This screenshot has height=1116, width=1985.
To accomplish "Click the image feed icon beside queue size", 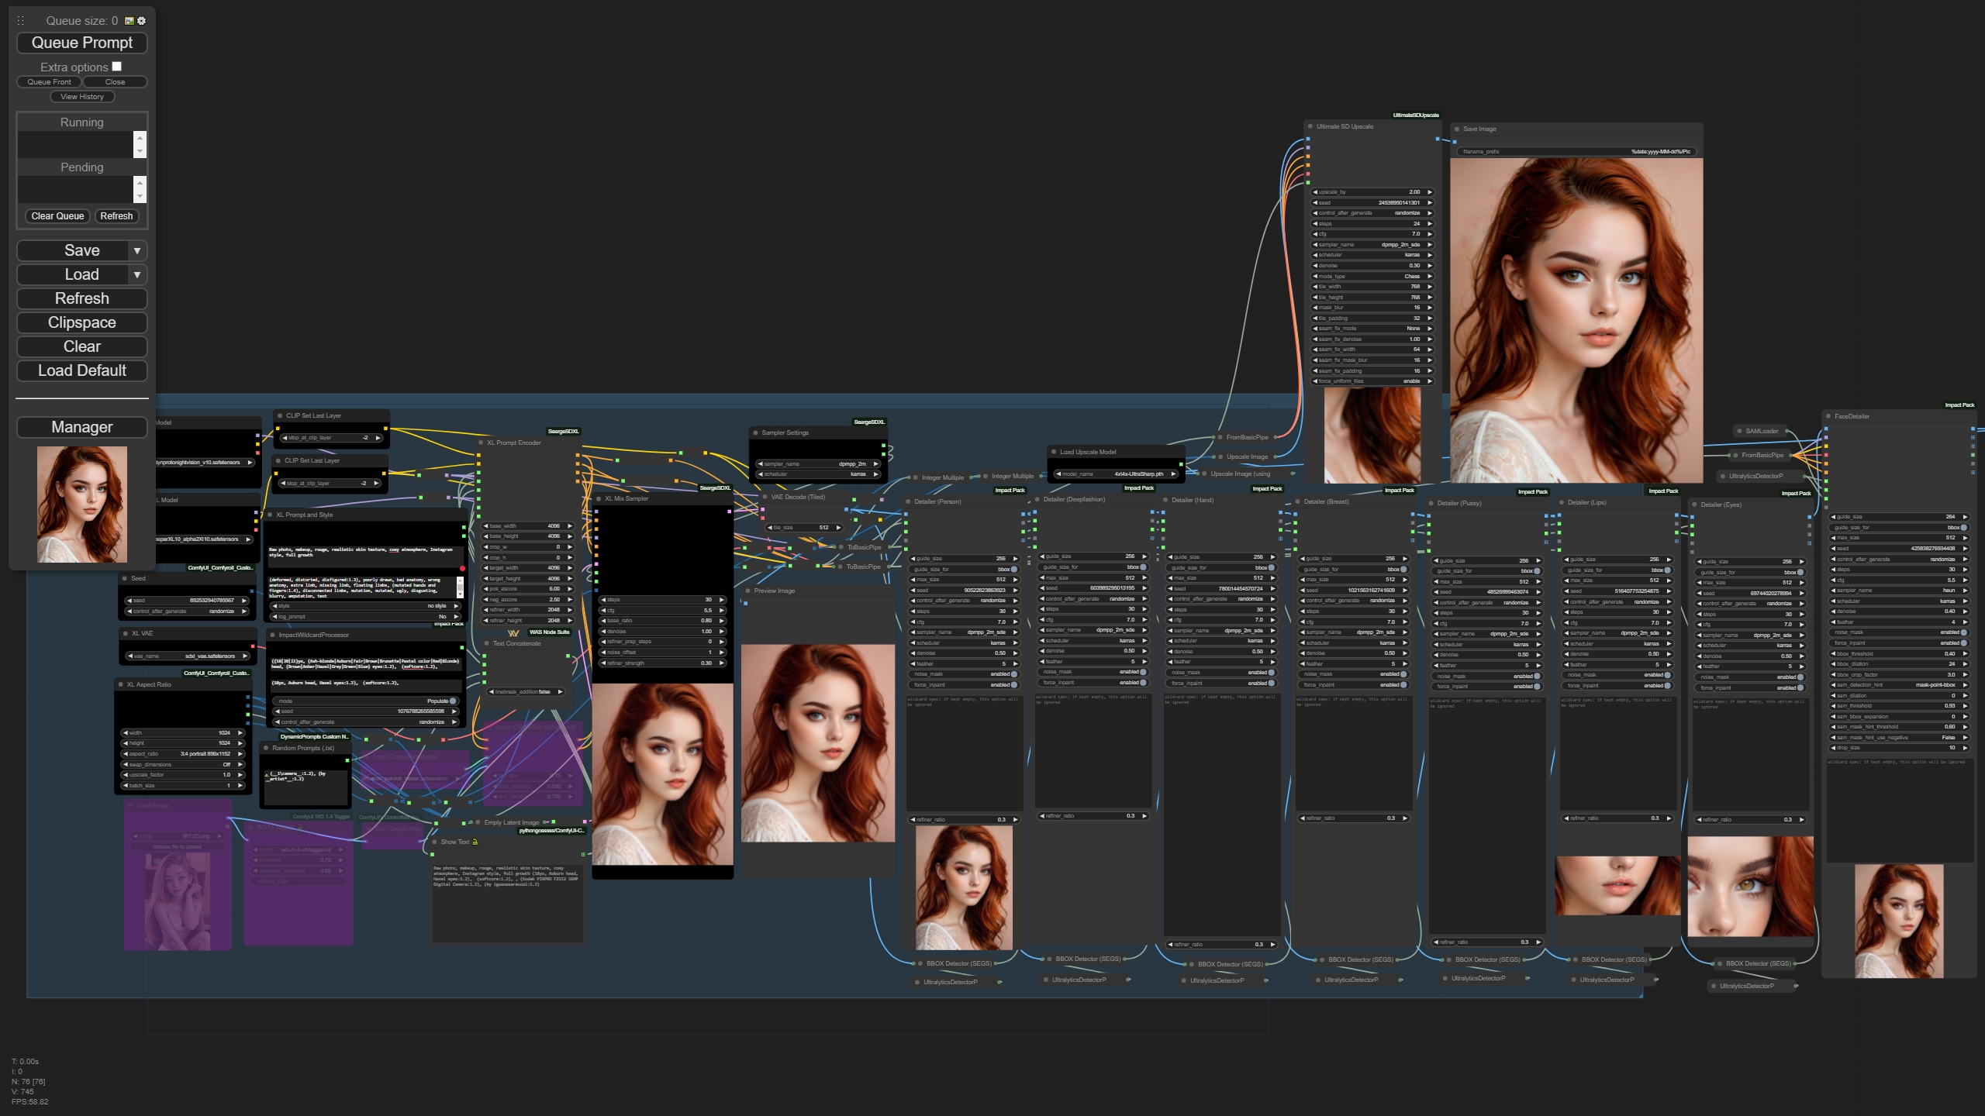I will coord(129,21).
